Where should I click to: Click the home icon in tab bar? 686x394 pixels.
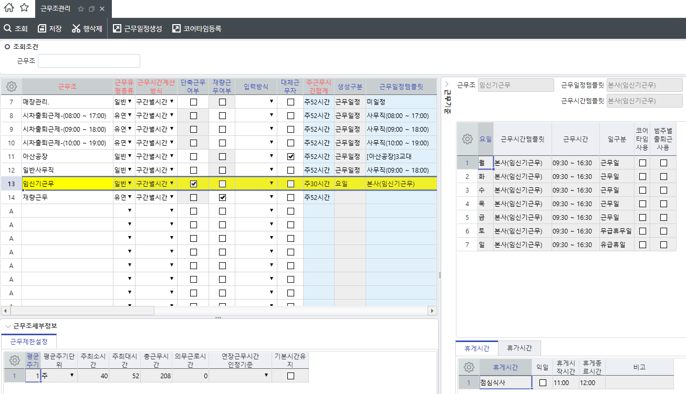pyautogui.click(x=9, y=8)
